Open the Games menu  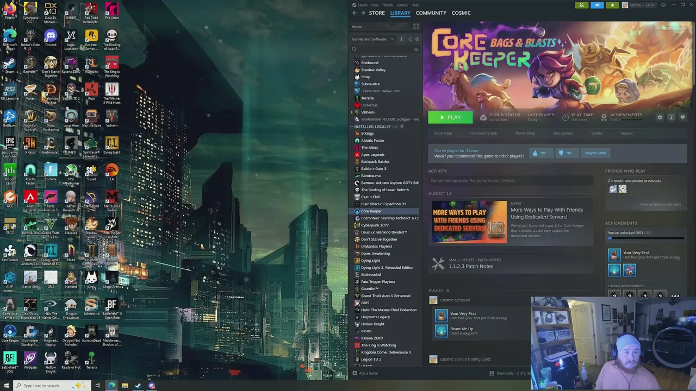402,5
